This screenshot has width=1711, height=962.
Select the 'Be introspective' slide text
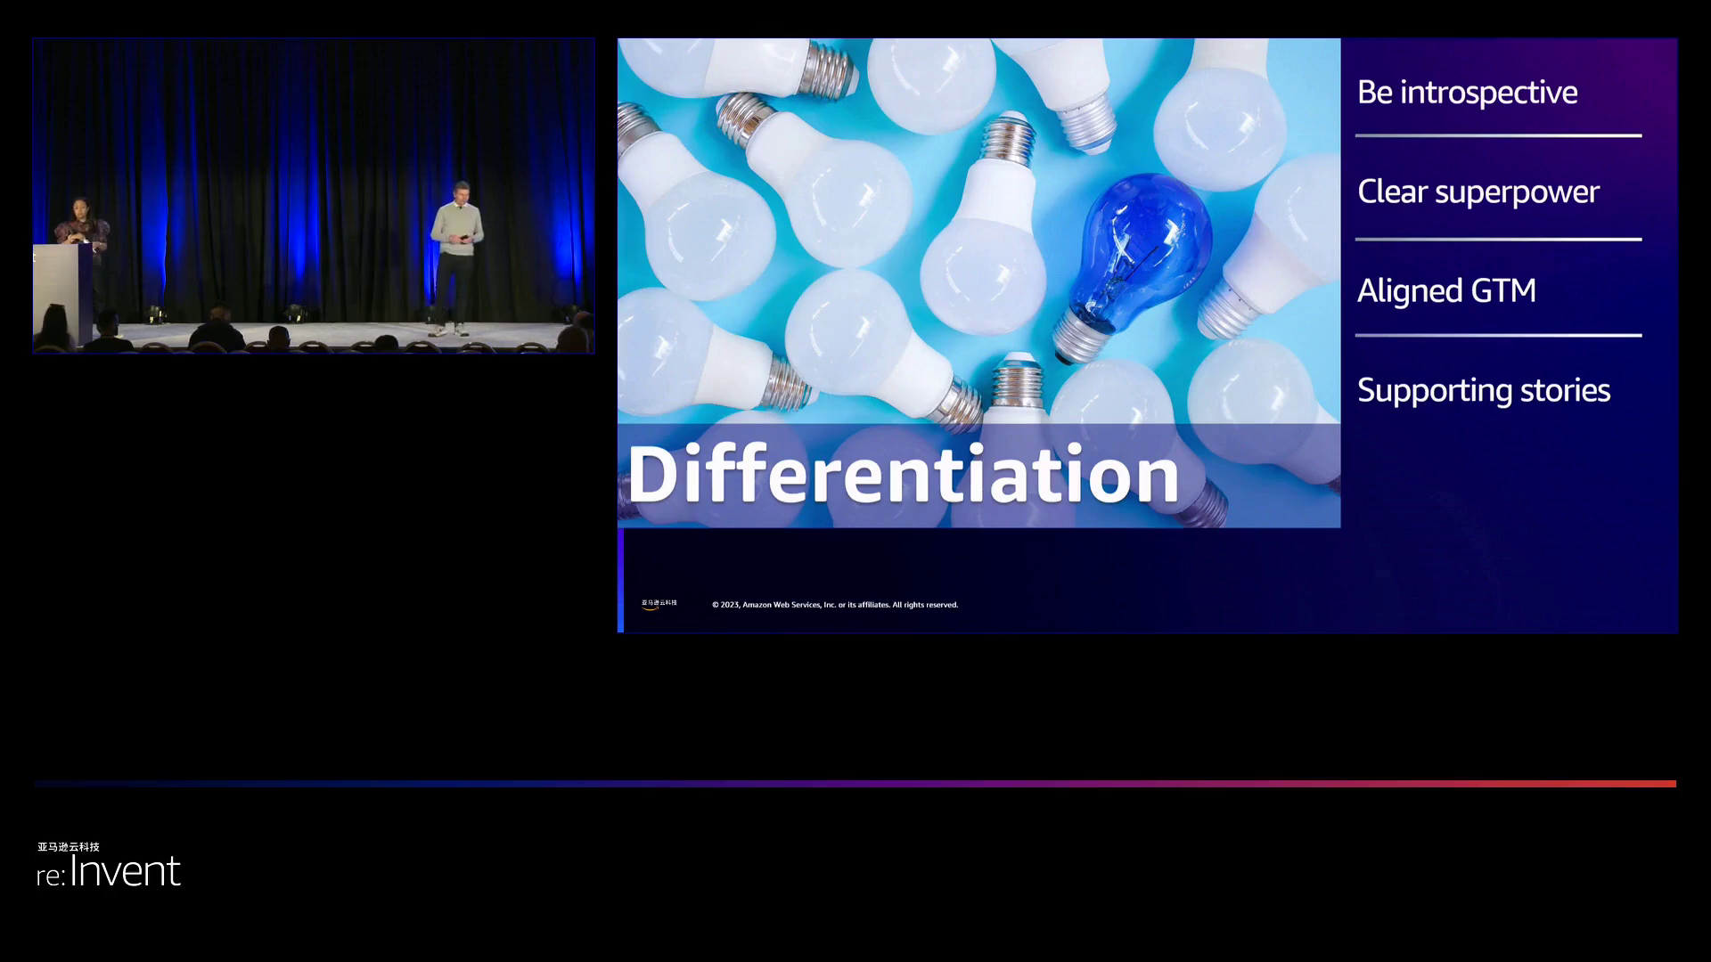[x=1467, y=93]
